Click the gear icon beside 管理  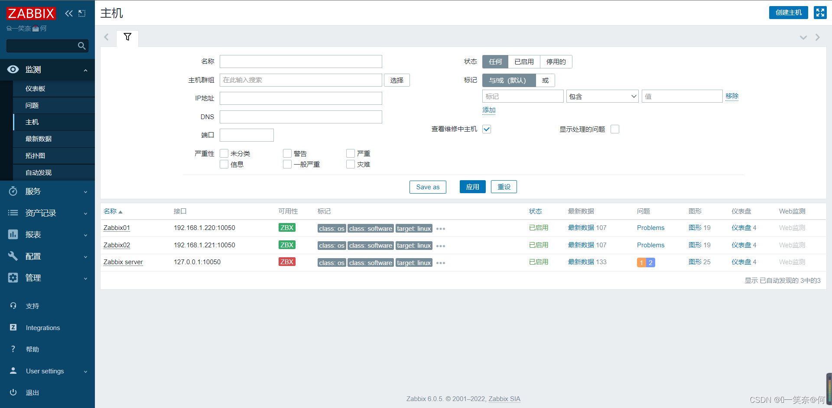13,278
